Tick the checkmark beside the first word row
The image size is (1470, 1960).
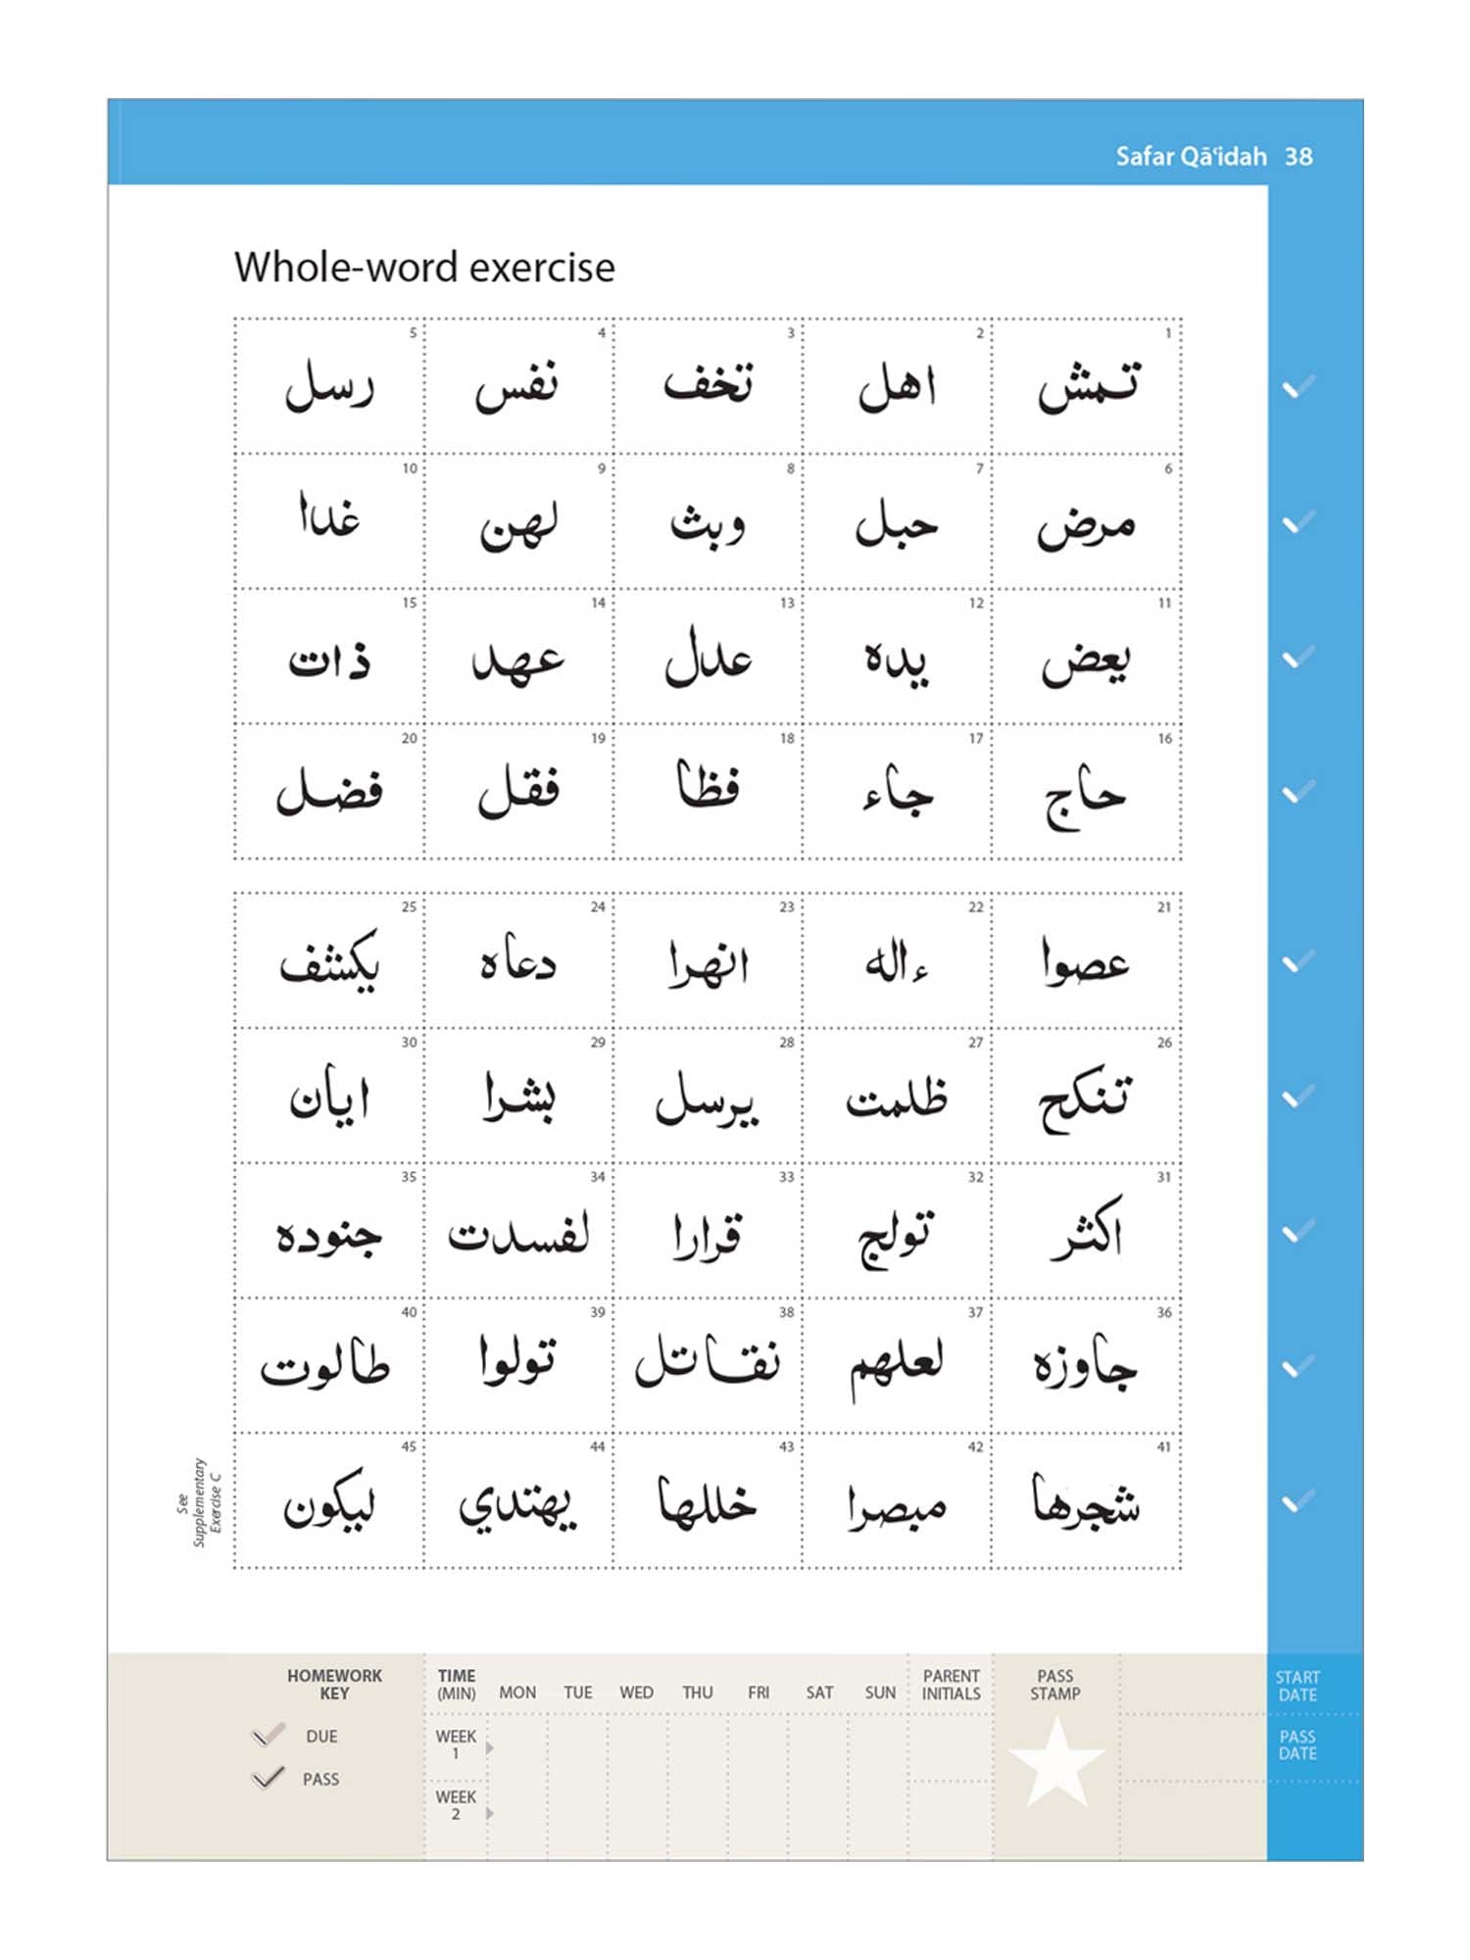[x=1298, y=387]
